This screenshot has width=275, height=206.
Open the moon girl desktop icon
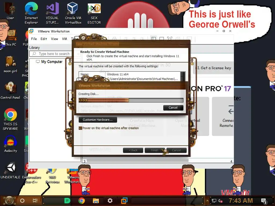pos(10,64)
